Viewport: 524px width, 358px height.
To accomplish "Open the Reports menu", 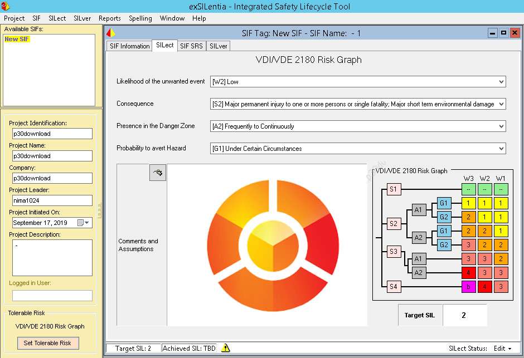I will [x=109, y=18].
